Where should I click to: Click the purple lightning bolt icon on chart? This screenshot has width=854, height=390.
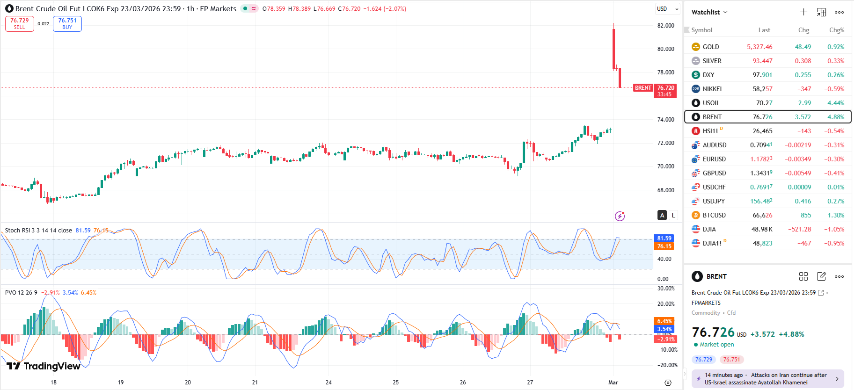pos(620,216)
